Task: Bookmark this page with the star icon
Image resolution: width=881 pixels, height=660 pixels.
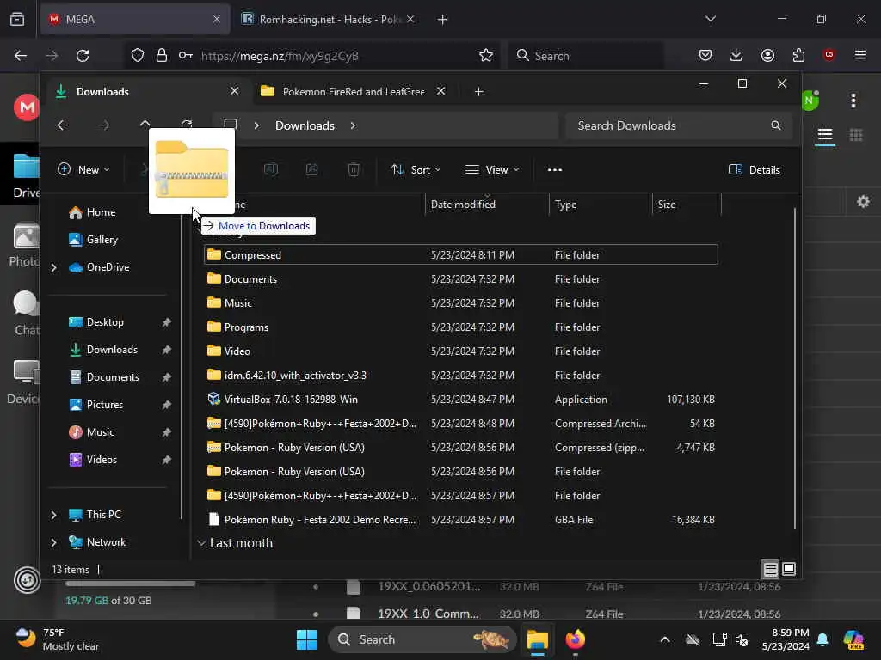Action: [486, 56]
